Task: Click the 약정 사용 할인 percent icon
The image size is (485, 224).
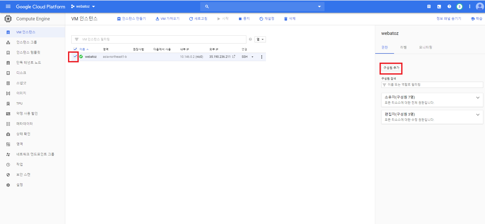Action: pos(8,114)
